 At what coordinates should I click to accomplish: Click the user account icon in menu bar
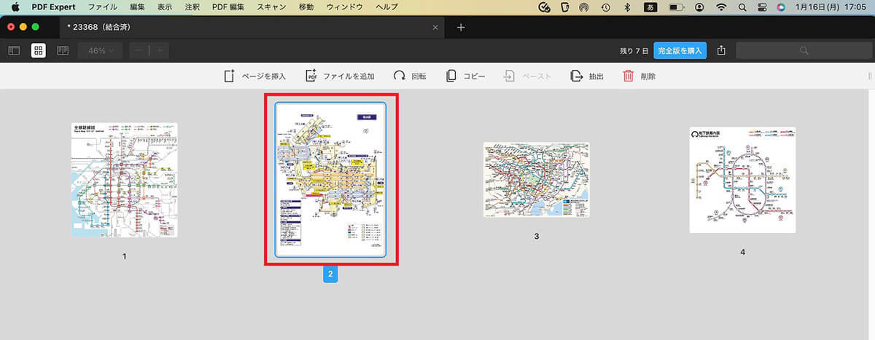[700, 7]
